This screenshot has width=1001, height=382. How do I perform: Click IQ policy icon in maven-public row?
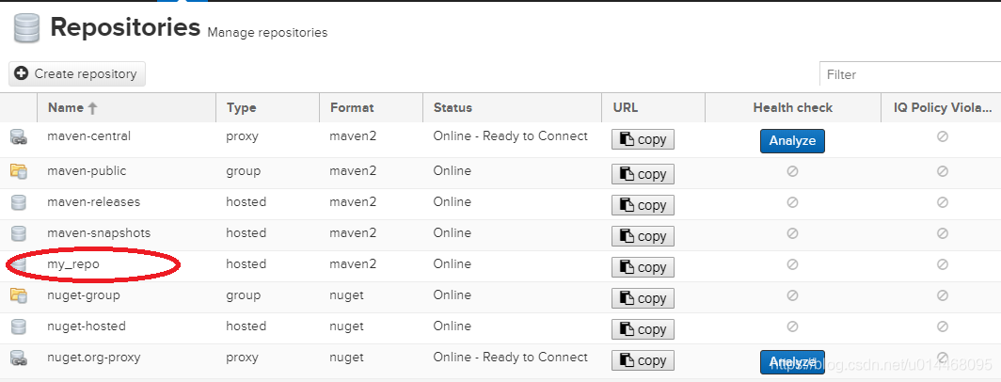943,171
